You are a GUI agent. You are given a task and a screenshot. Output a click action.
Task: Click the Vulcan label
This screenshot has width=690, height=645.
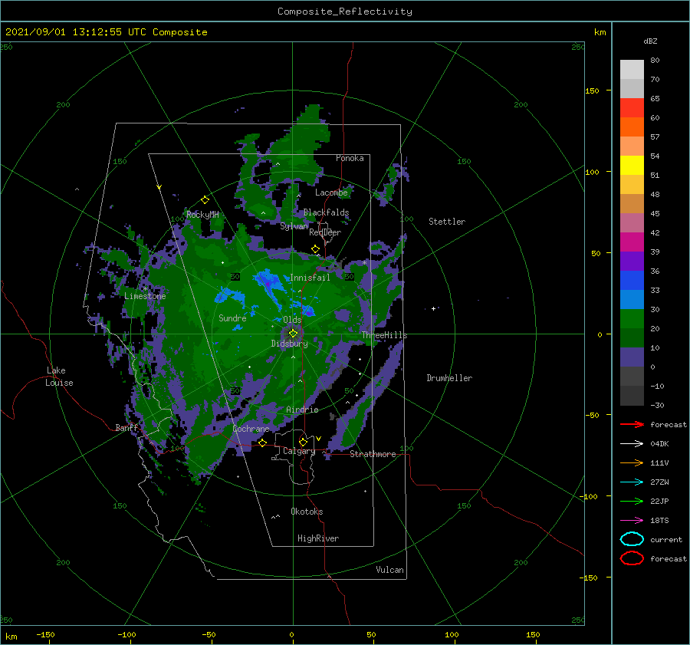pyautogui.click(x=389, y=570)
